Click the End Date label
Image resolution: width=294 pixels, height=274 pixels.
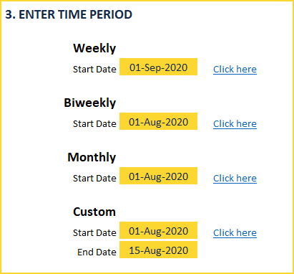coord(97,252)
